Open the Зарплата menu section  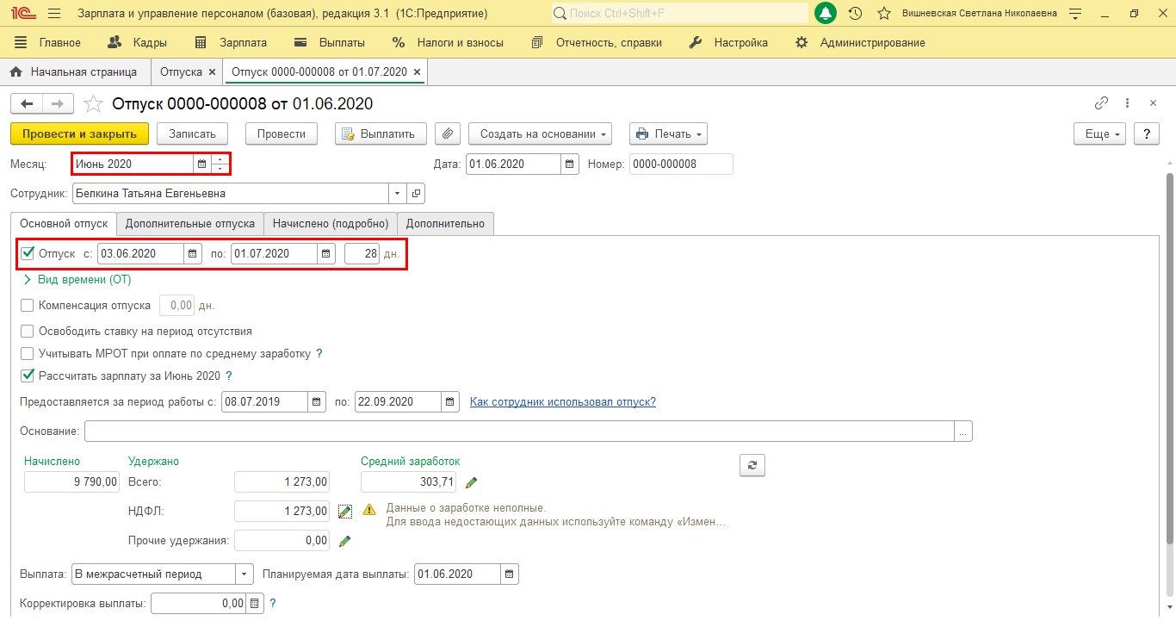tap(231, 42)
